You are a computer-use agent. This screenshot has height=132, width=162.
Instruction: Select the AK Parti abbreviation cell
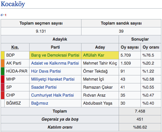point(17,63)
